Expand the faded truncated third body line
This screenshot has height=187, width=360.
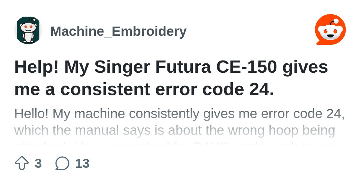click(x=175, y=144)
